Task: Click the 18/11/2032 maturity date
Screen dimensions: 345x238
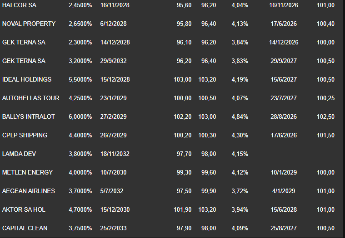Action: [x=115, y=154]
